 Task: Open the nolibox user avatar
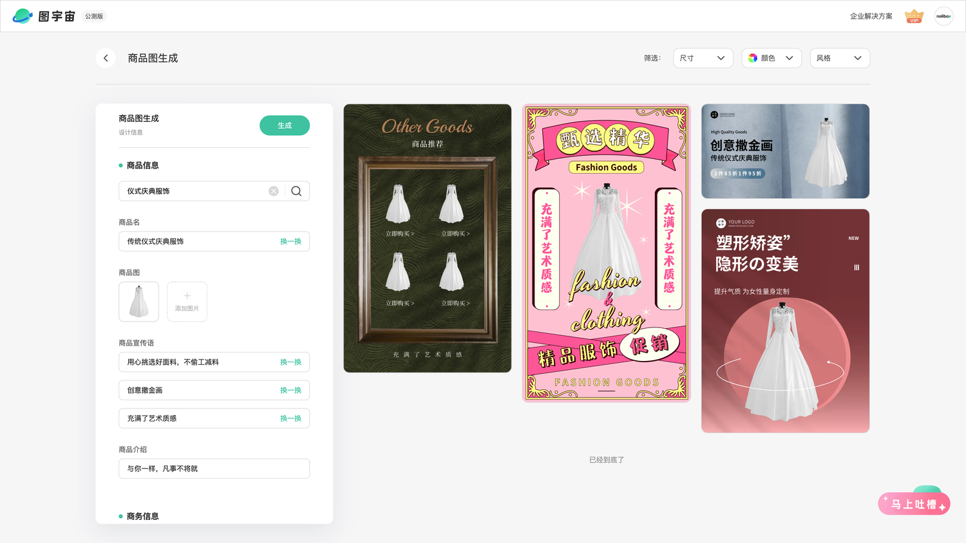943,16
